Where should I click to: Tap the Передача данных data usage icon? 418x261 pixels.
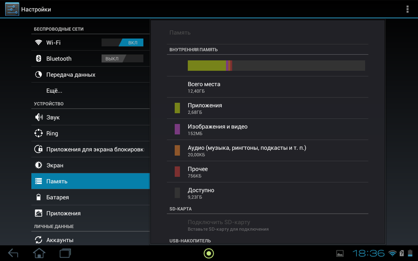coord(38,74)
